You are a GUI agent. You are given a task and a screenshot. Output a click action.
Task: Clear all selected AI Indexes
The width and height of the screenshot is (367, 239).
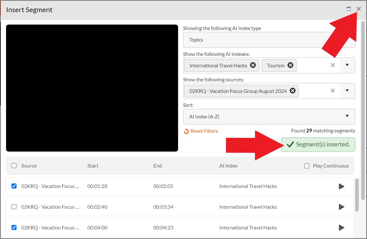(333, 65)
